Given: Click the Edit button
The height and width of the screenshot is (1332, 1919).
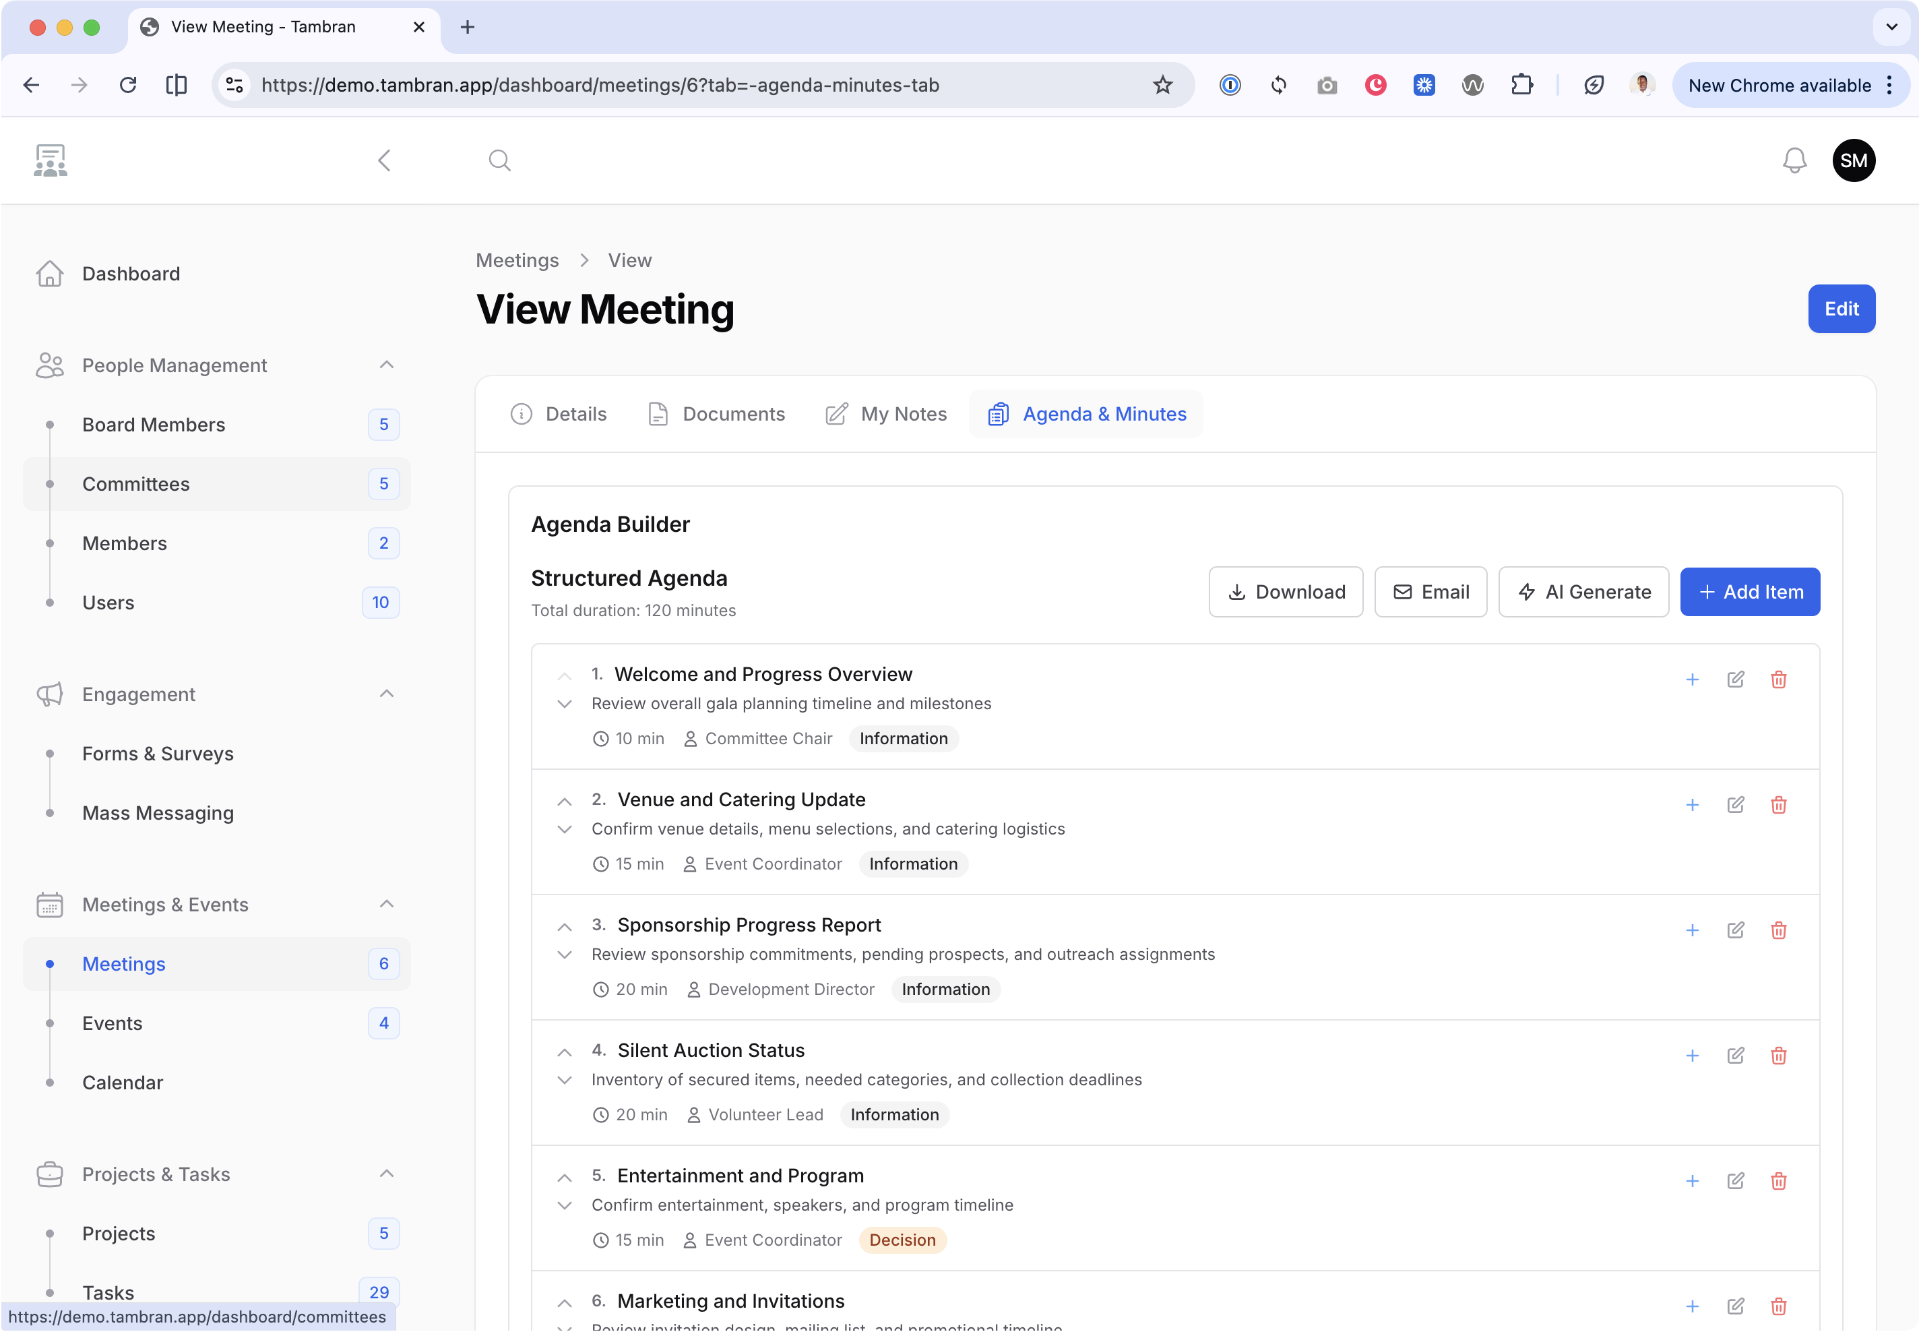Looking at the screenshot, I should tap(1841, 309).
